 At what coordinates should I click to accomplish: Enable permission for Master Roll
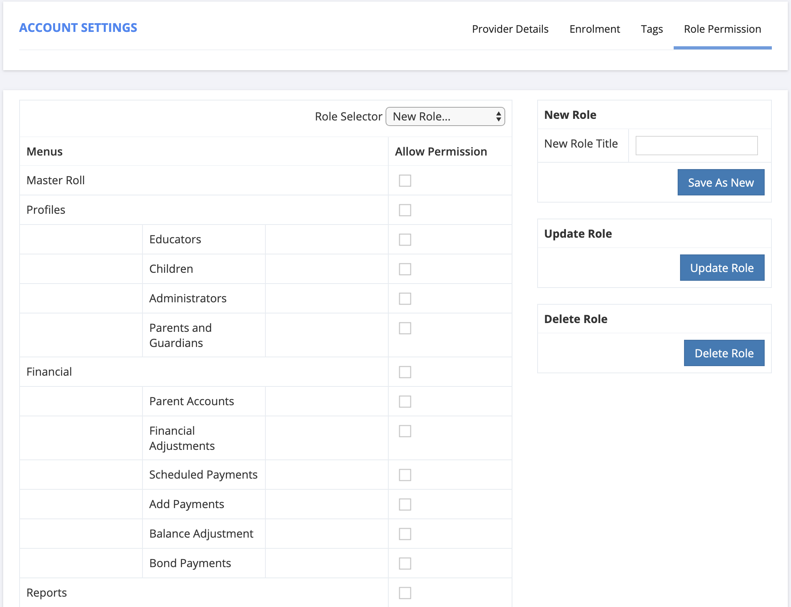(x=405, y=181)
